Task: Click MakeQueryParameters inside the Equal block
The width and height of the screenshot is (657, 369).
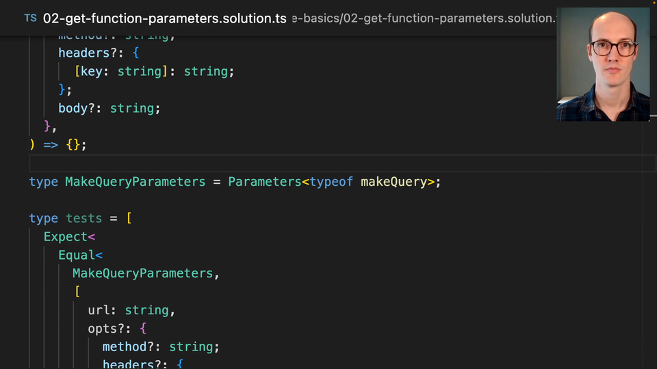Action: tap(142, 273)
